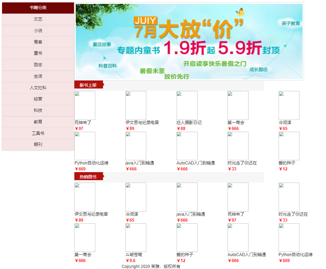
Task: Click the 时光走了你还在 title under 新书上架
Action: tap(242, 163)
